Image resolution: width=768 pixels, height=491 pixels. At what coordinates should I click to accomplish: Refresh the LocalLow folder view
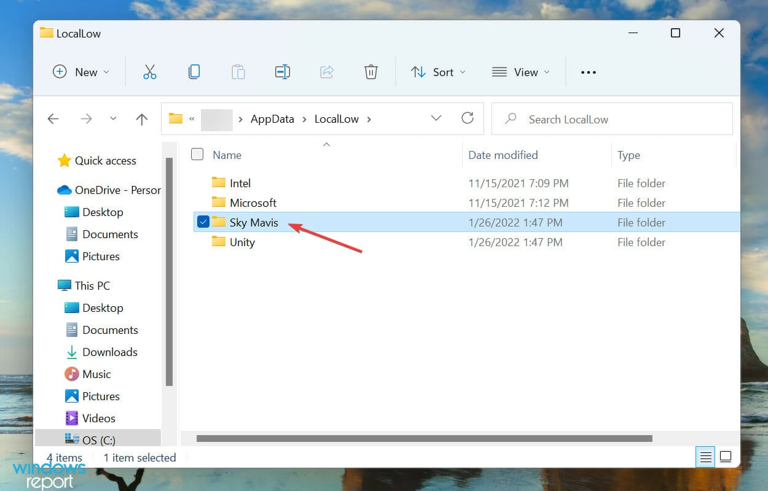(x=468, y=118)
